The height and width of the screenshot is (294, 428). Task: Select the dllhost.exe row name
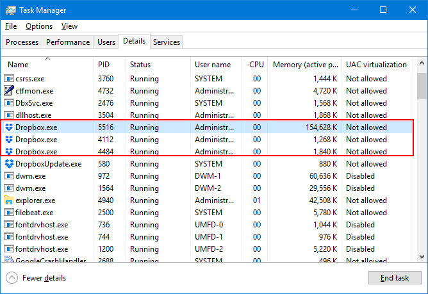33,115
